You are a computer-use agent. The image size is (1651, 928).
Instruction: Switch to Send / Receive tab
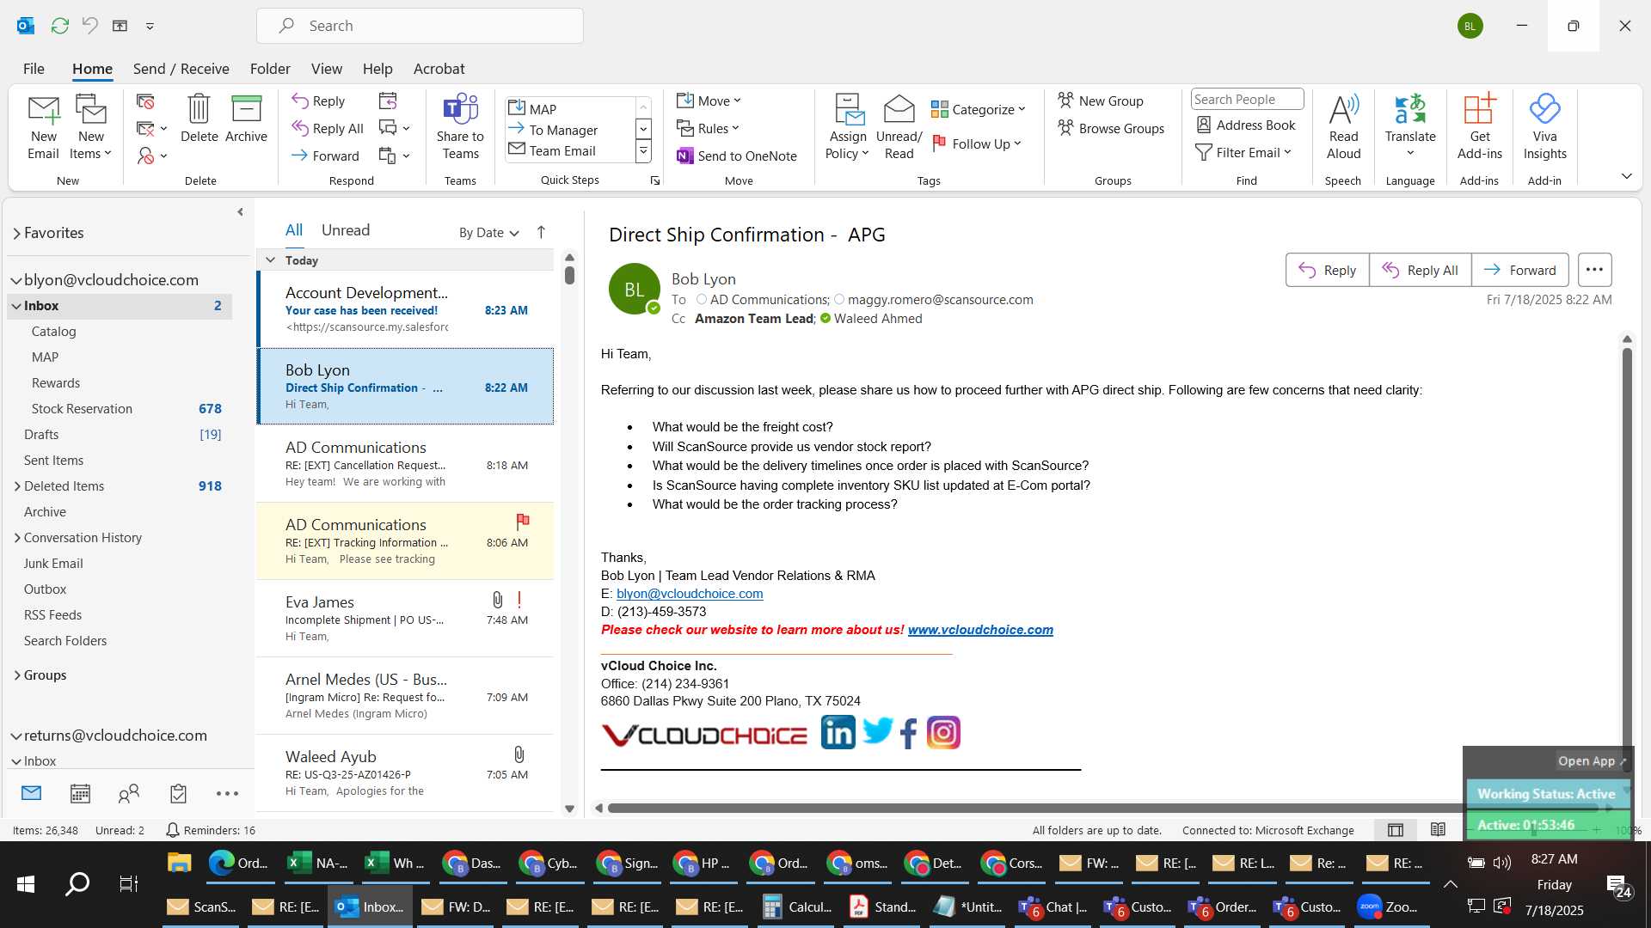point(181,69)
